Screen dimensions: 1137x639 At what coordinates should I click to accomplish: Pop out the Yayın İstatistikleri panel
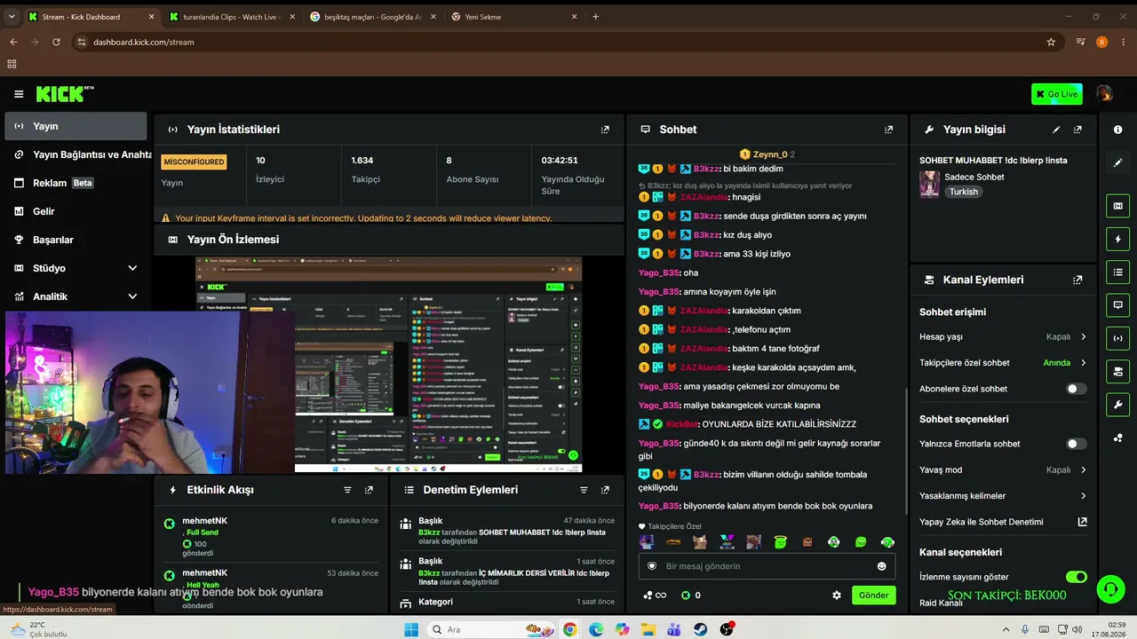tap(605, 130)
